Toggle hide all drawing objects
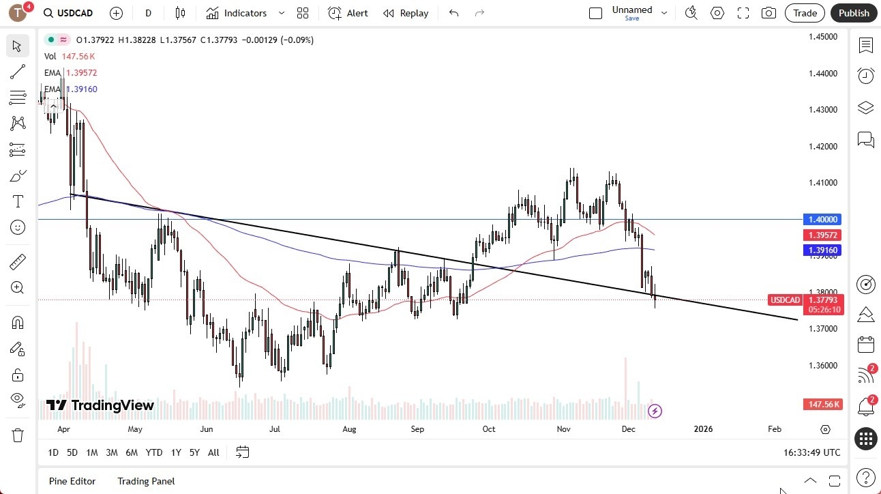The image size is (881, 494). pos(17,400)
